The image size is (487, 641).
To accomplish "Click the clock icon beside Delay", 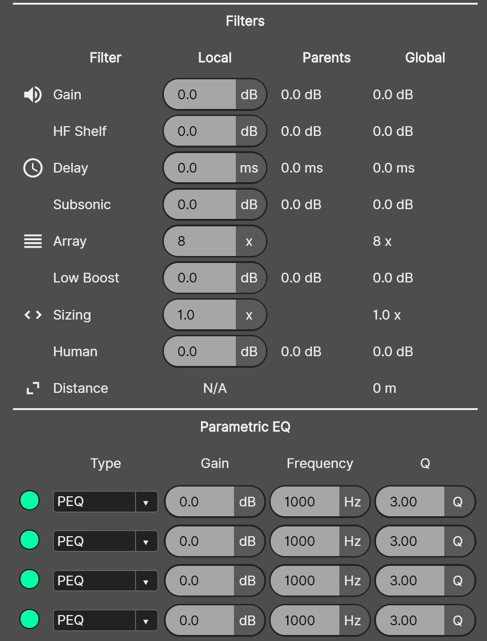I will 32,168.
